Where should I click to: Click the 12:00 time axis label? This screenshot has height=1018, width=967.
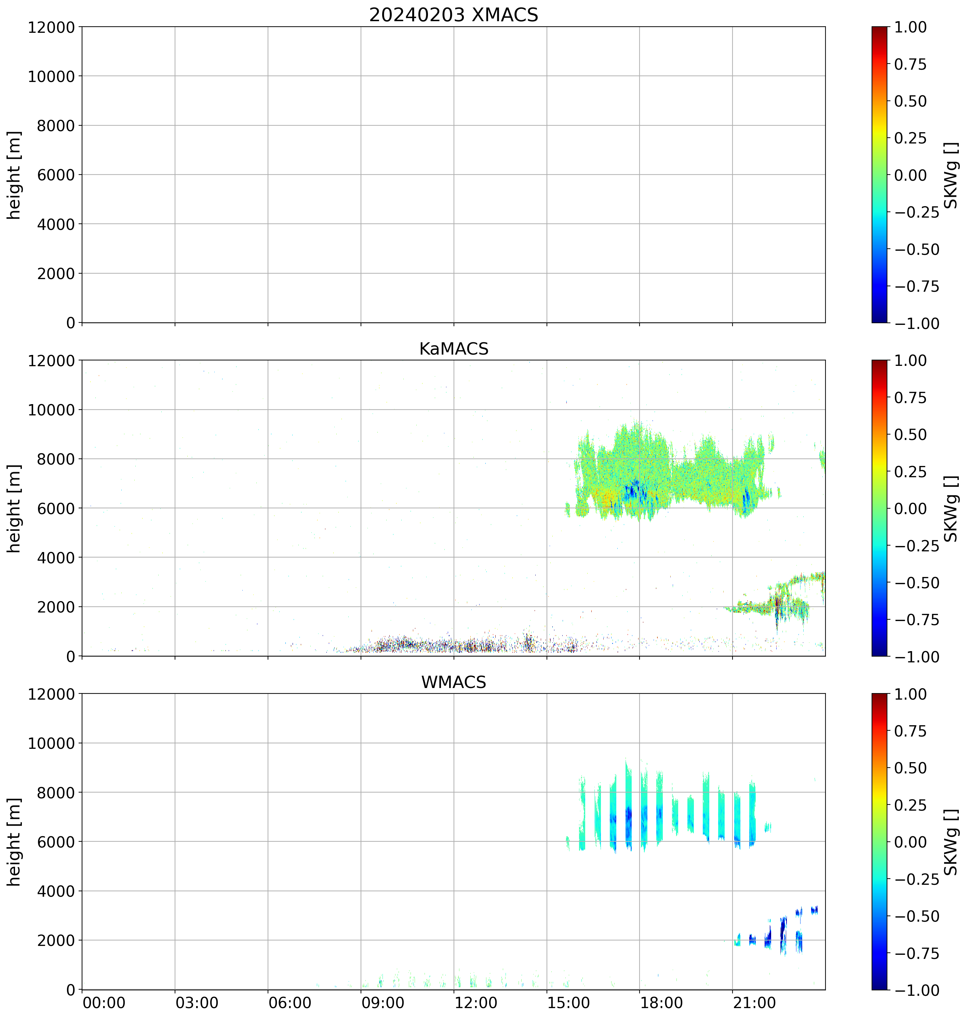(476, 1003)
